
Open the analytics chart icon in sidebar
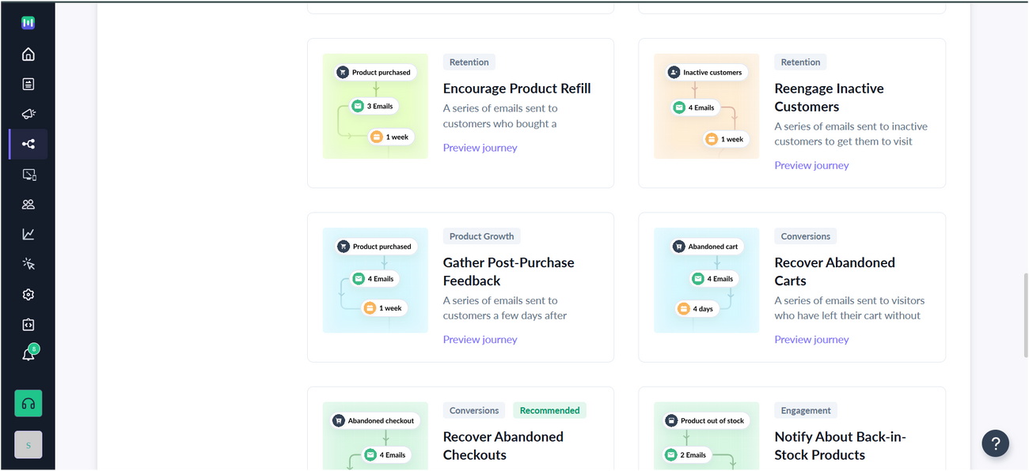coord(28,234)
